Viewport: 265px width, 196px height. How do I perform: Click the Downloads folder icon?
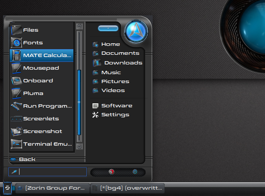point(97,63)
